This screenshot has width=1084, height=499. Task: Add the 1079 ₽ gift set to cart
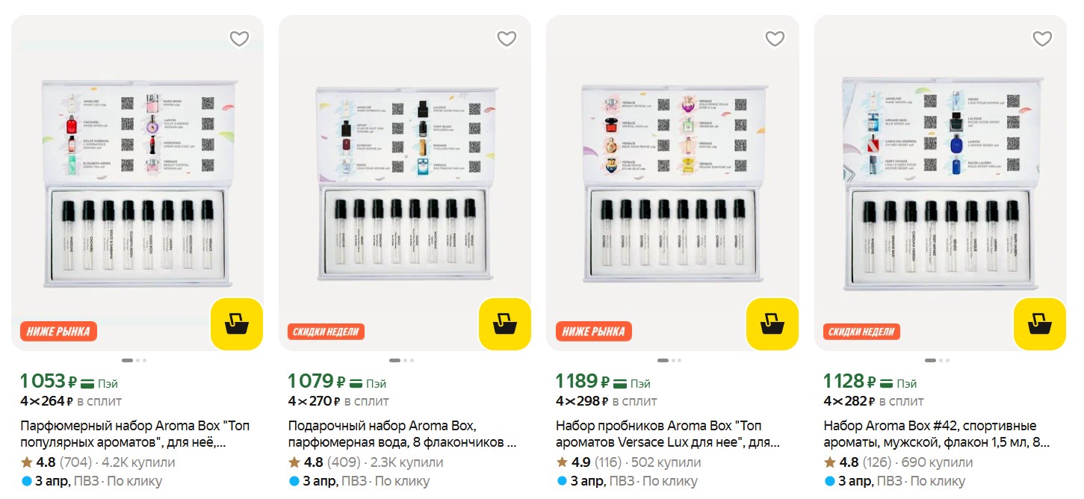click(x=504, y=323)
